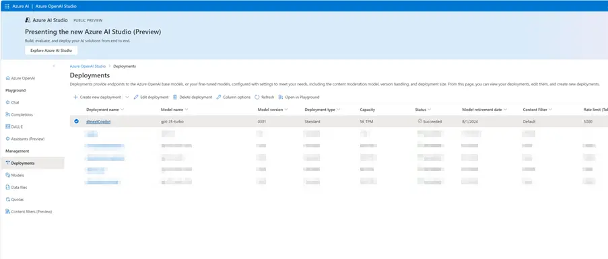Click the DALL·E sidebar icon
Image resolution: width=608 pixels, height=259 pixels.
(8, 126)
